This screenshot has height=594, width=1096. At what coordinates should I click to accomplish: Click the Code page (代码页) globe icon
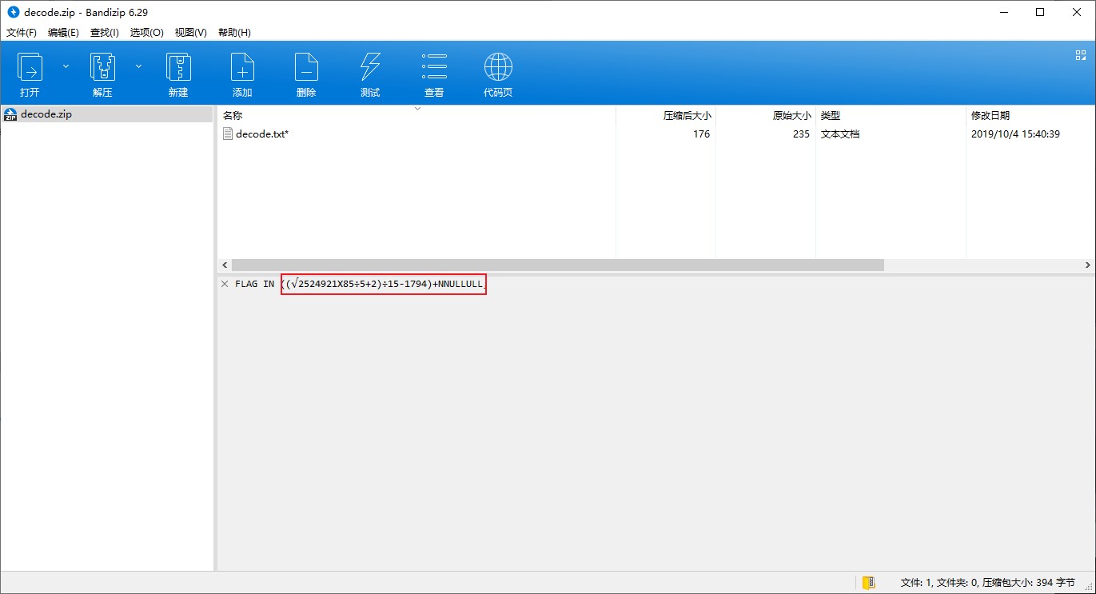(x=498, y=67)
